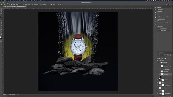Screen dimensions: 173x97
Task: Click align left edges icon in Properties
Action: (158, 23)
